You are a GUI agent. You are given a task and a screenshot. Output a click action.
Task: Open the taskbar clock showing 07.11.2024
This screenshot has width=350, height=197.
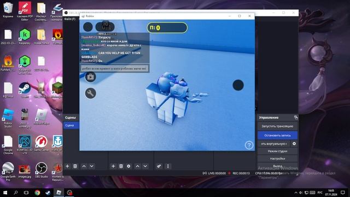tap(331, 193)
